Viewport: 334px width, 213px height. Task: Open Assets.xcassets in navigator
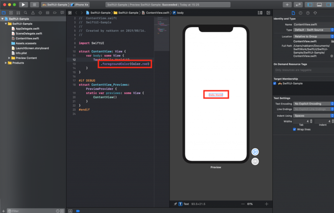[26, 44]
